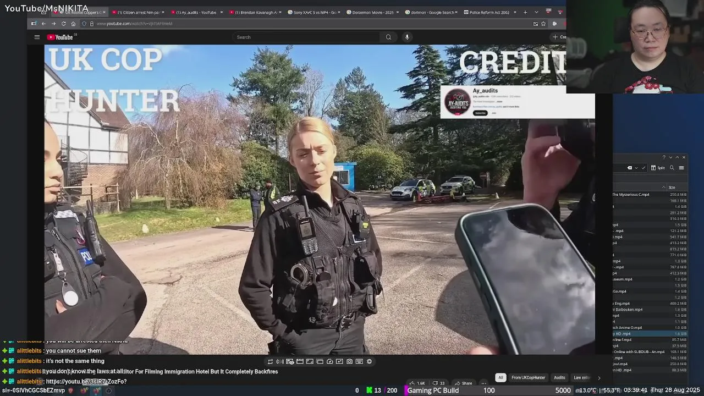Select file 'The Mysterious C.mp4'

(631, 195)
